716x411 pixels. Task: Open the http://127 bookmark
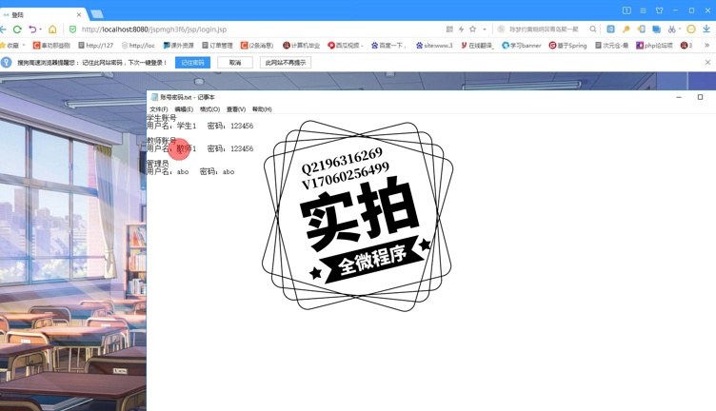tap(95, 45)
